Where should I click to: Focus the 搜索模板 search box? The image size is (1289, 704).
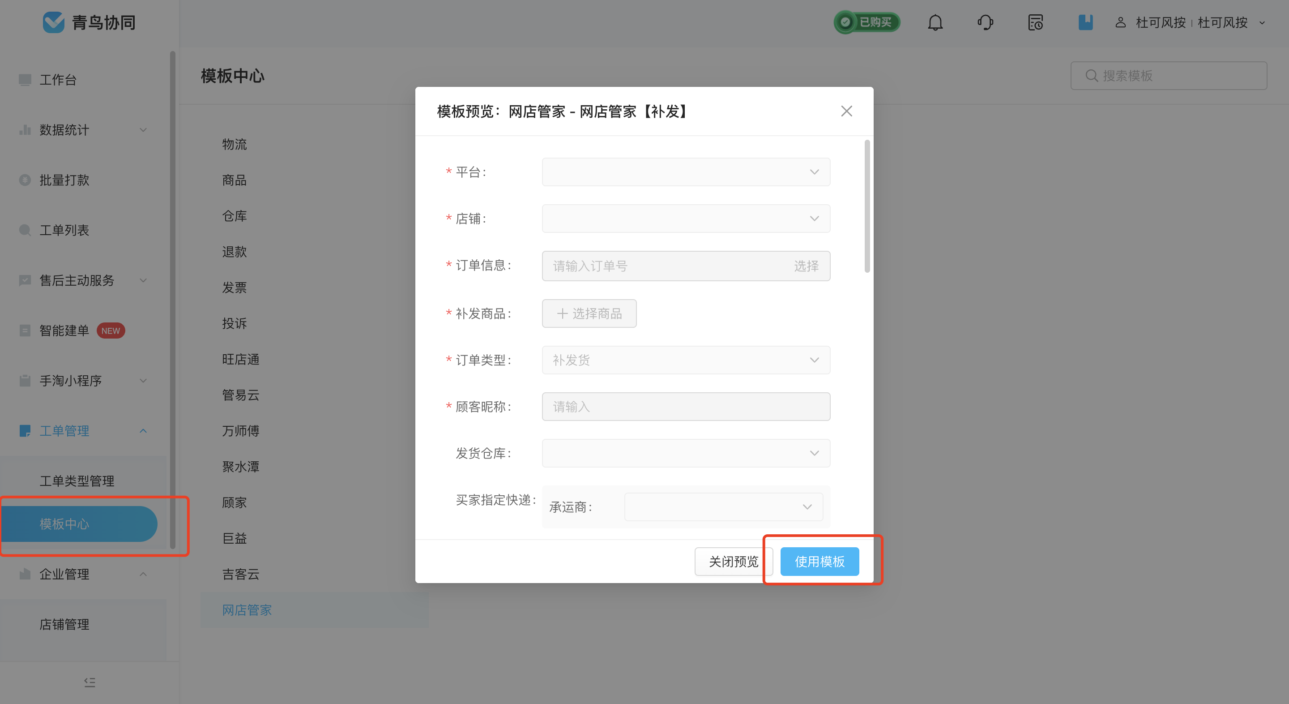pyautogui.click(x=1169, y=76)
